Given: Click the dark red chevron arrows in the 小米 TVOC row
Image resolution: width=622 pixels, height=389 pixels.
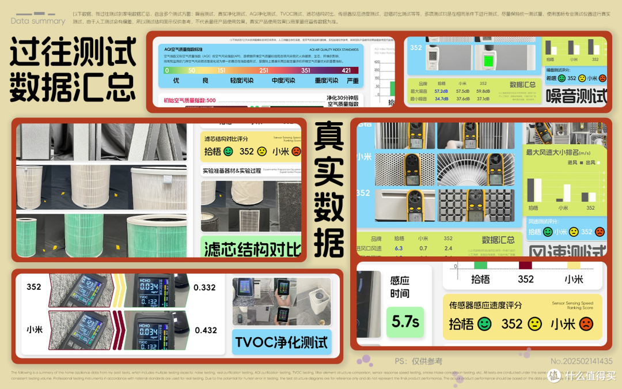Looking at the screenshot, I should pyautogui.click(x=118, y=330).
